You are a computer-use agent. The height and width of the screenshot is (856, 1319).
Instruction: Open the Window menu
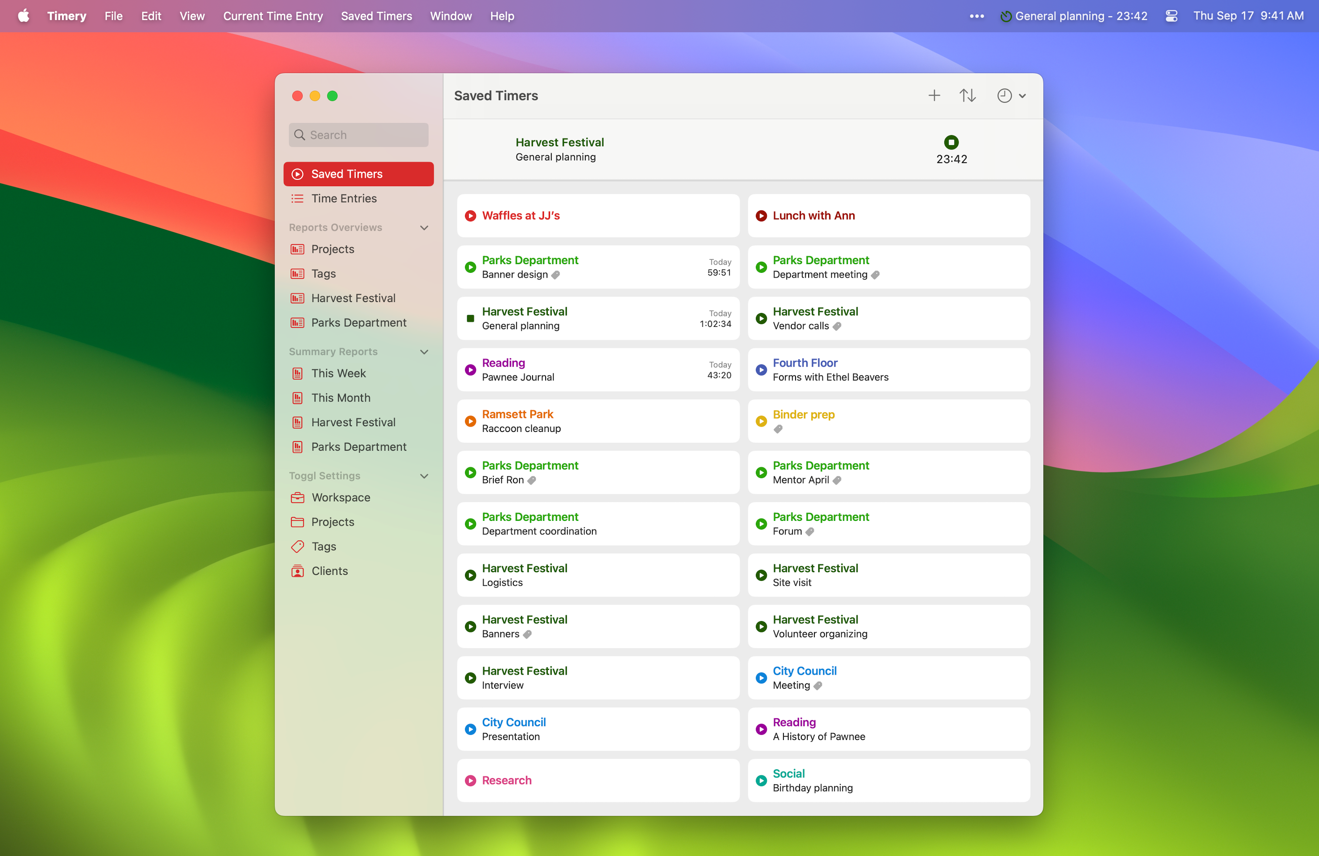[451, 16]
